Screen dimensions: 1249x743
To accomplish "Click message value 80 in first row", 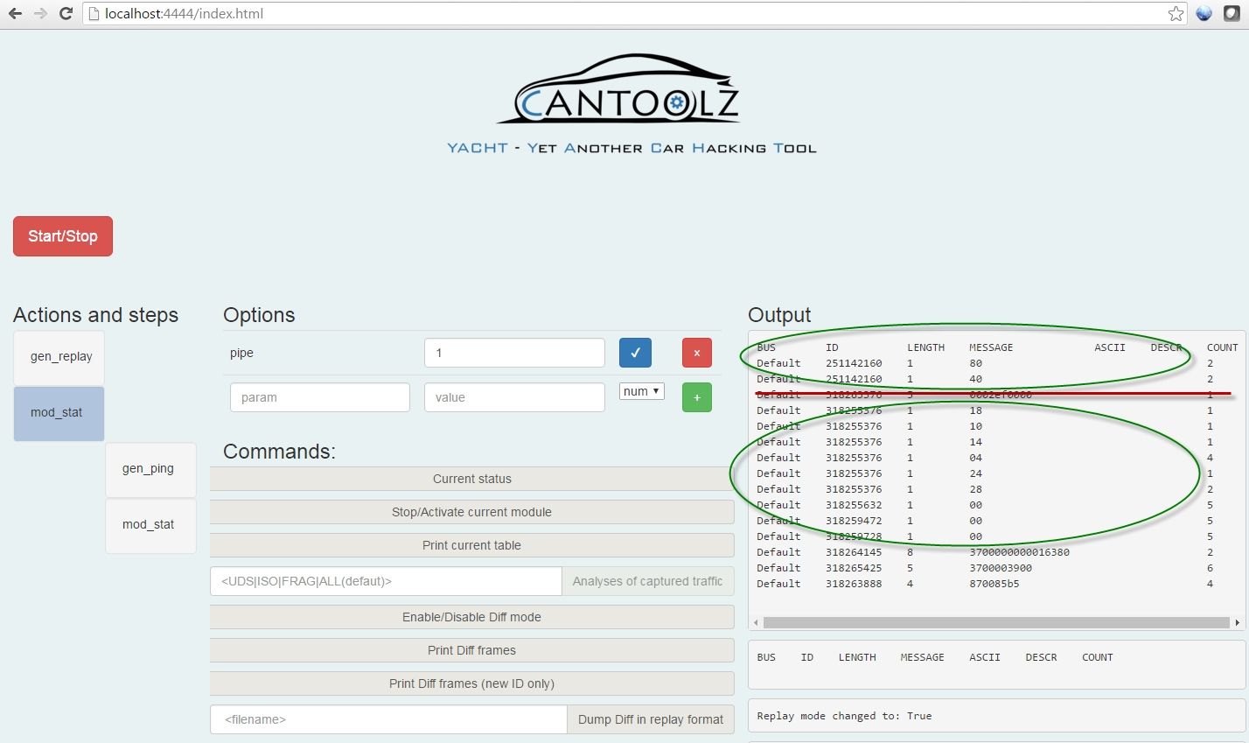I will pos(975,363).
